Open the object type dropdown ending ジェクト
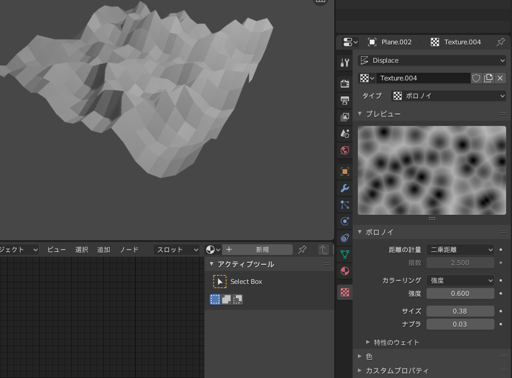Viewport: 512px width, 378px height. pos(20,250)
